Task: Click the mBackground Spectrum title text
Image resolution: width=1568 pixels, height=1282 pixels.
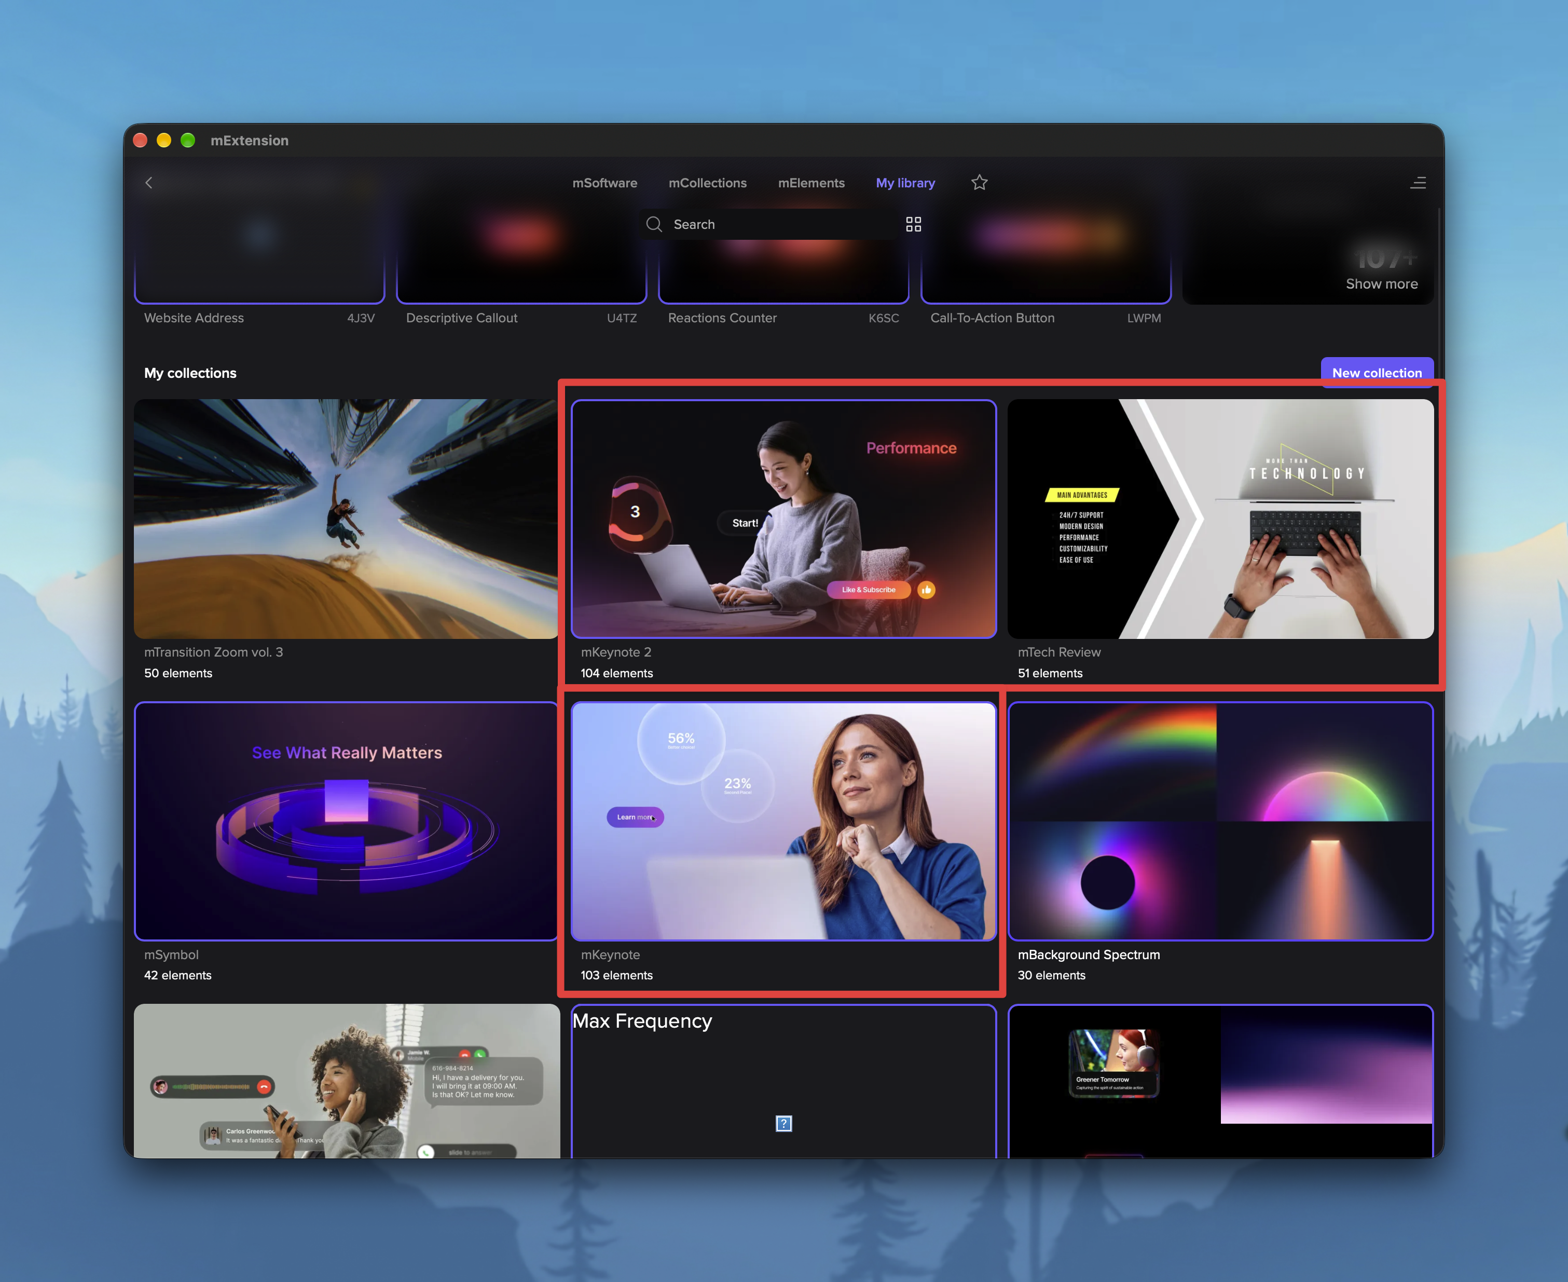Action: coord(1088,955)
